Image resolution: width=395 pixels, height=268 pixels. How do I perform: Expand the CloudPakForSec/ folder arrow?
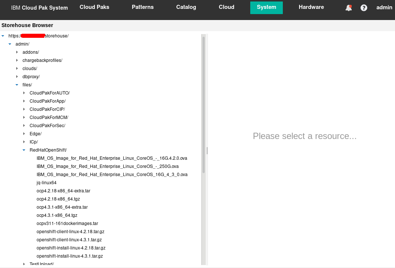click(x=24, y=125)
